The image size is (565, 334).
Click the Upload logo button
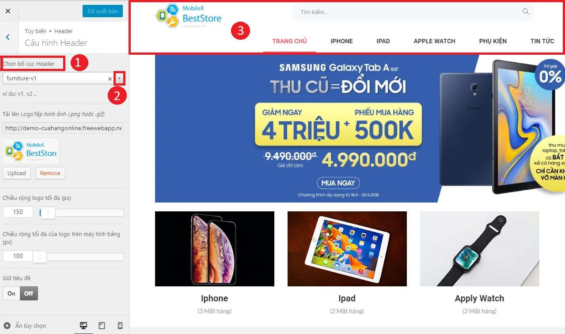pyautogui.click(x=17, y=173)
